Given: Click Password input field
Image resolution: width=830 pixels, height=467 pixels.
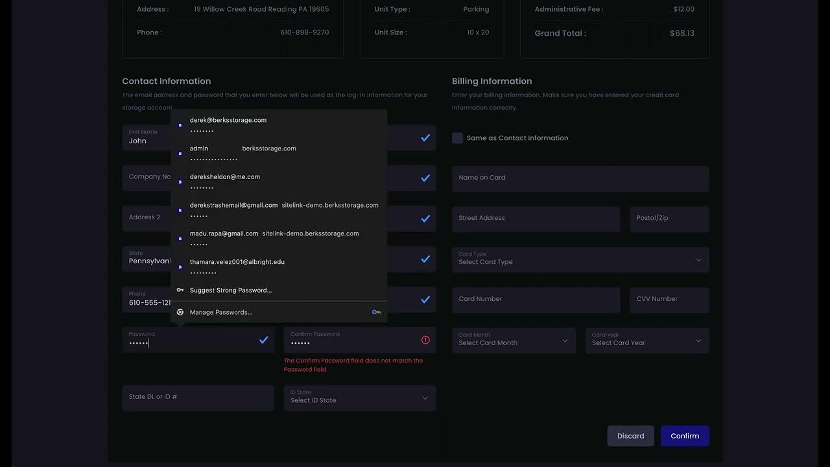Looking at the screenshot, I should [x=198, y=340].
